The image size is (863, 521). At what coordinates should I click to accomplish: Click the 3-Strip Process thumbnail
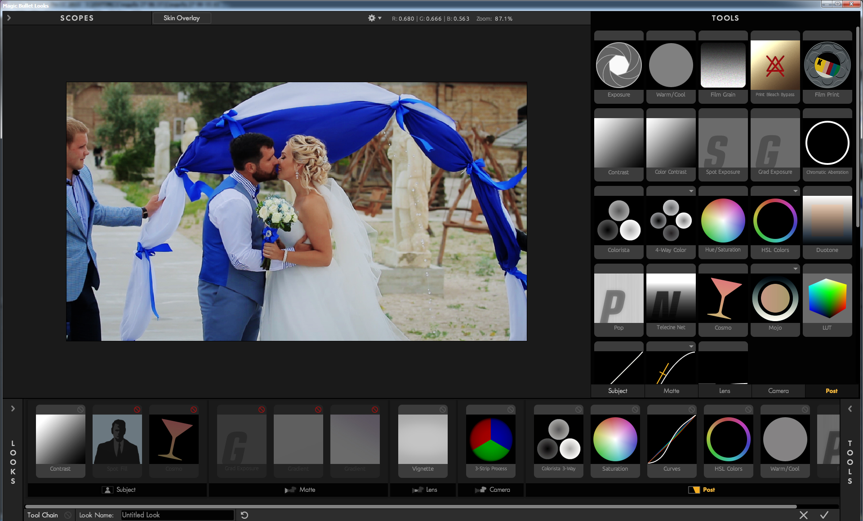[489, 440]
